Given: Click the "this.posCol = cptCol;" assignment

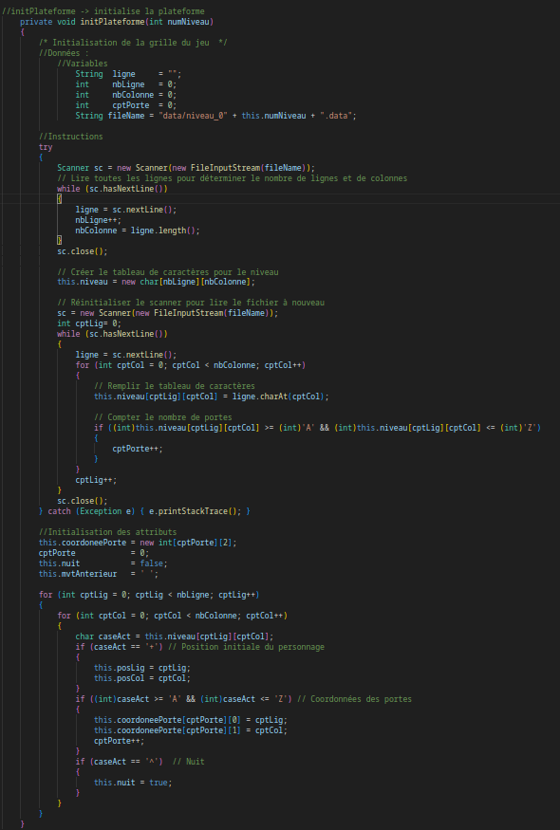Looking at the screenshot, I should click(x=142, y=676).
